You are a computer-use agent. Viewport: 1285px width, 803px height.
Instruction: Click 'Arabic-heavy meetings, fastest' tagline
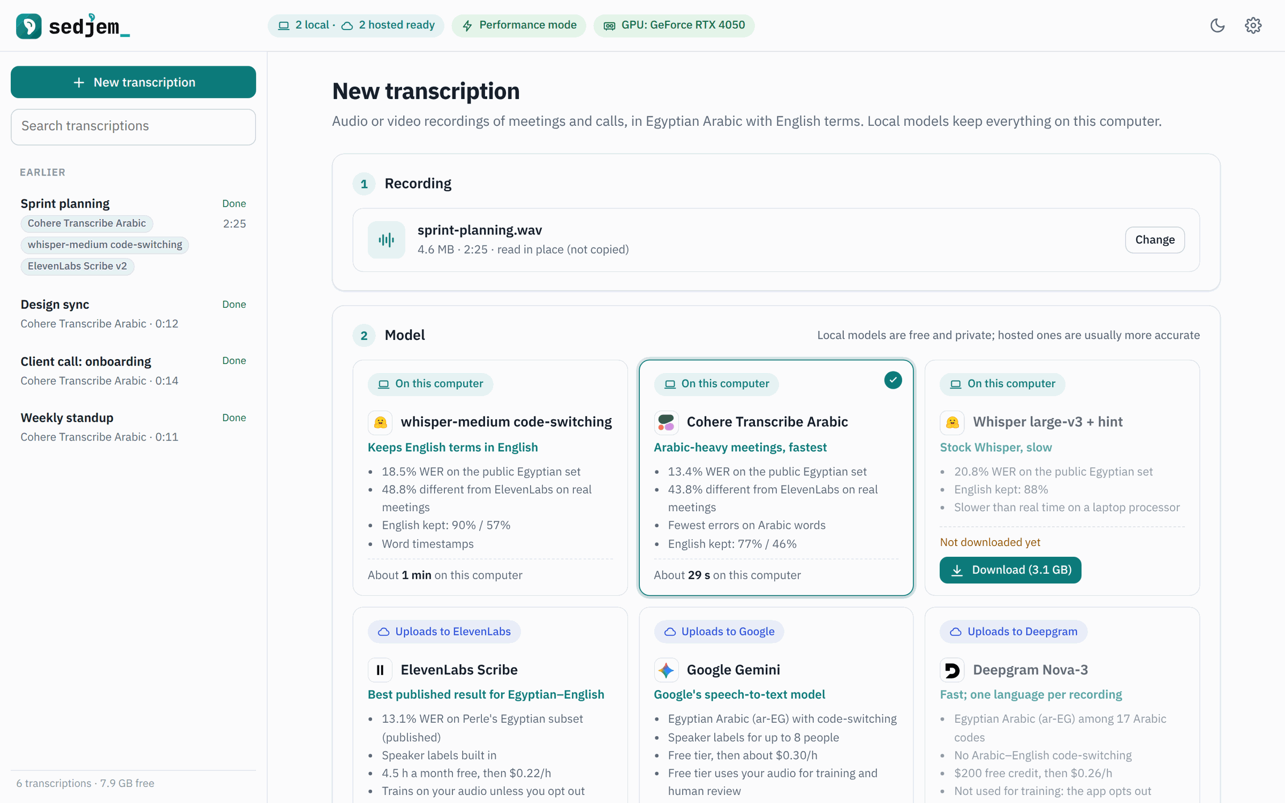(x=740, y=448)
